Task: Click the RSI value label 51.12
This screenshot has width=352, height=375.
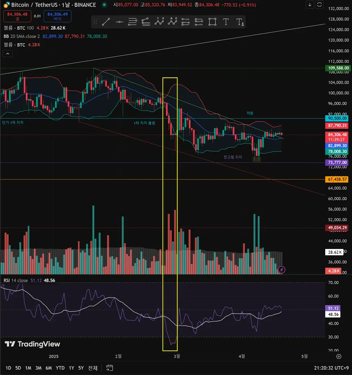Action: click(x=333, y=308)
